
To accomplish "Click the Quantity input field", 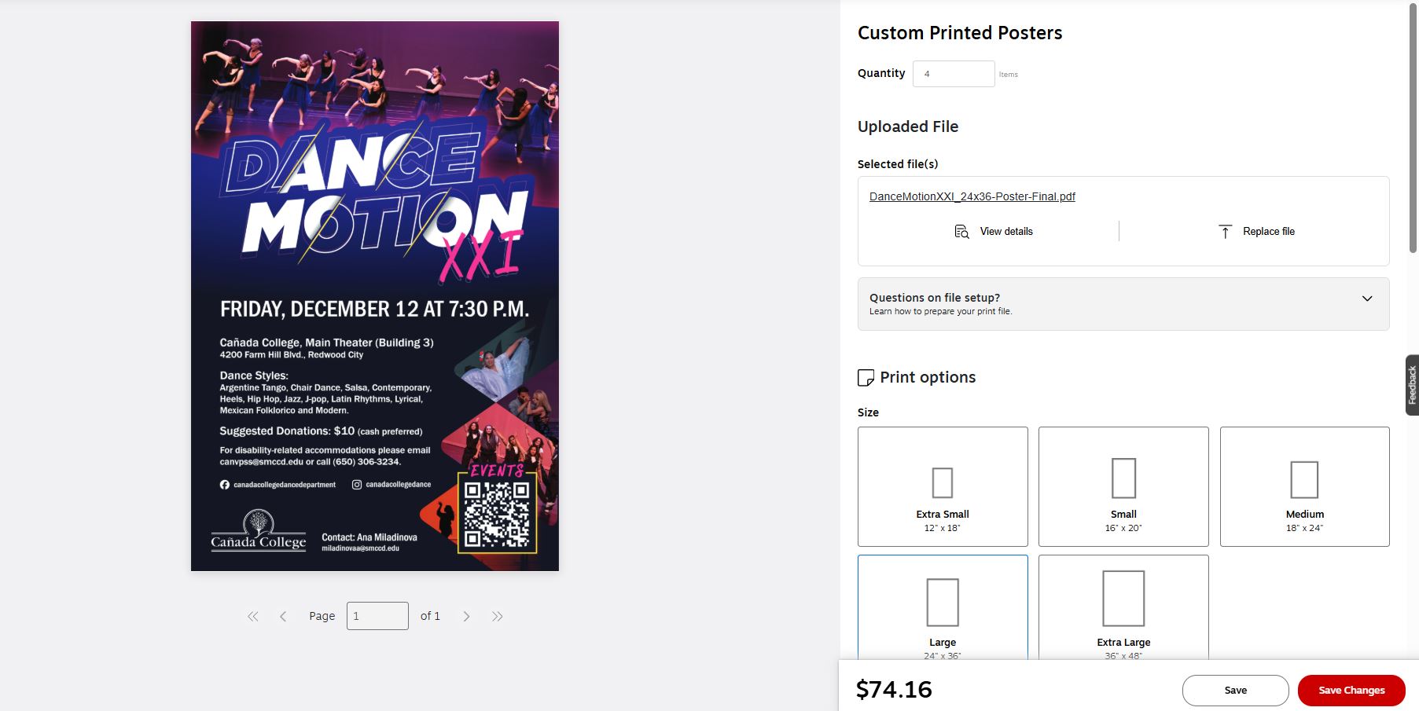I will click(954, 74).
